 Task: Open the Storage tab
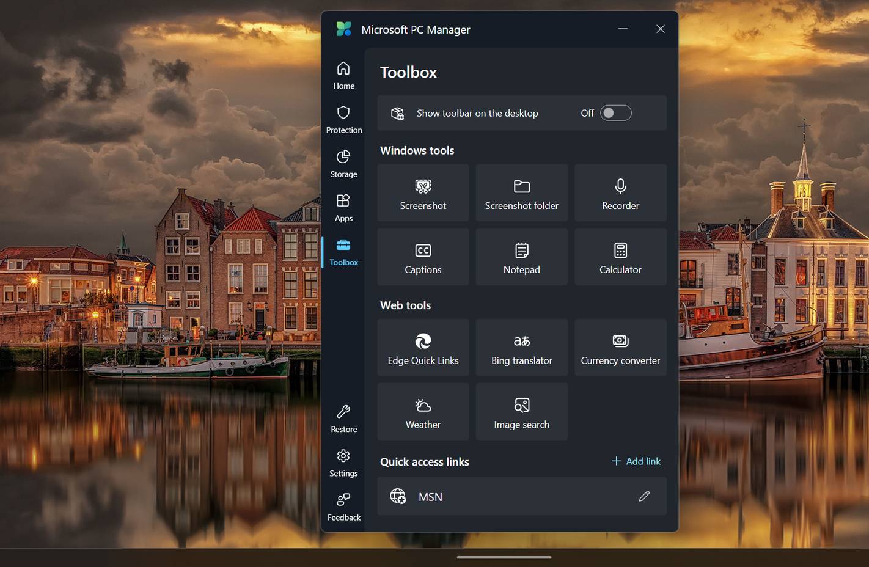pyautogui.click(x=343, y=163)
